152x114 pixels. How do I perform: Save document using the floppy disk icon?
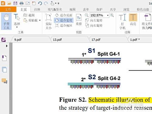point(16,3)
